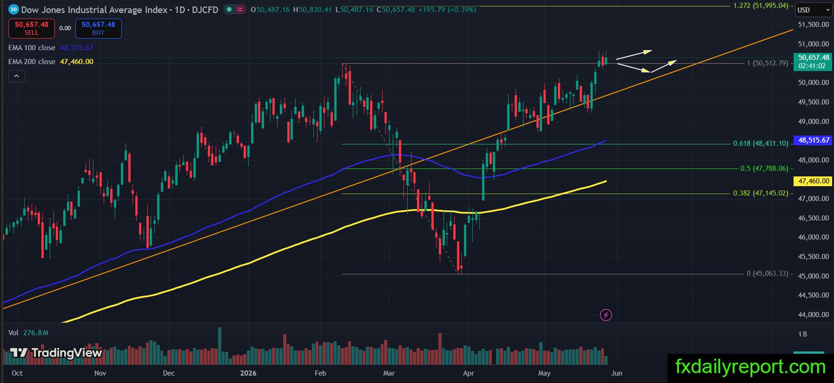Click the blue 48,515.67 price scale label
This screenshot has width=834, height=383.
[x=814, y=140]
